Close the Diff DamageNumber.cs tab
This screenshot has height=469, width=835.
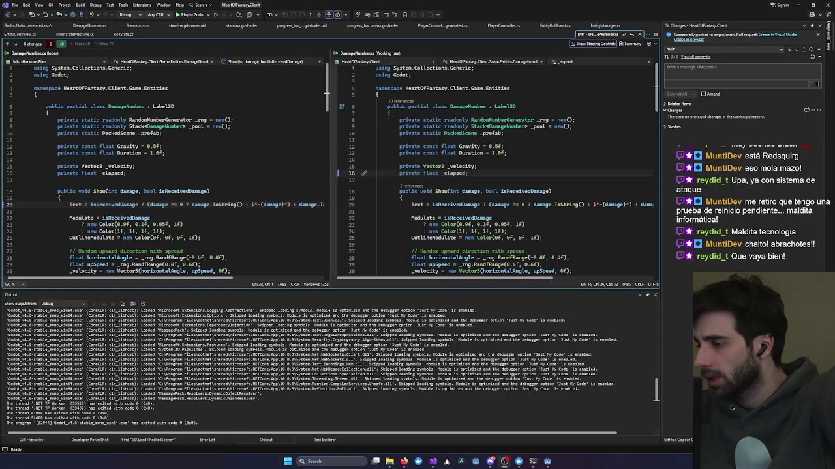pyautogui.click(x=640, y=34)
